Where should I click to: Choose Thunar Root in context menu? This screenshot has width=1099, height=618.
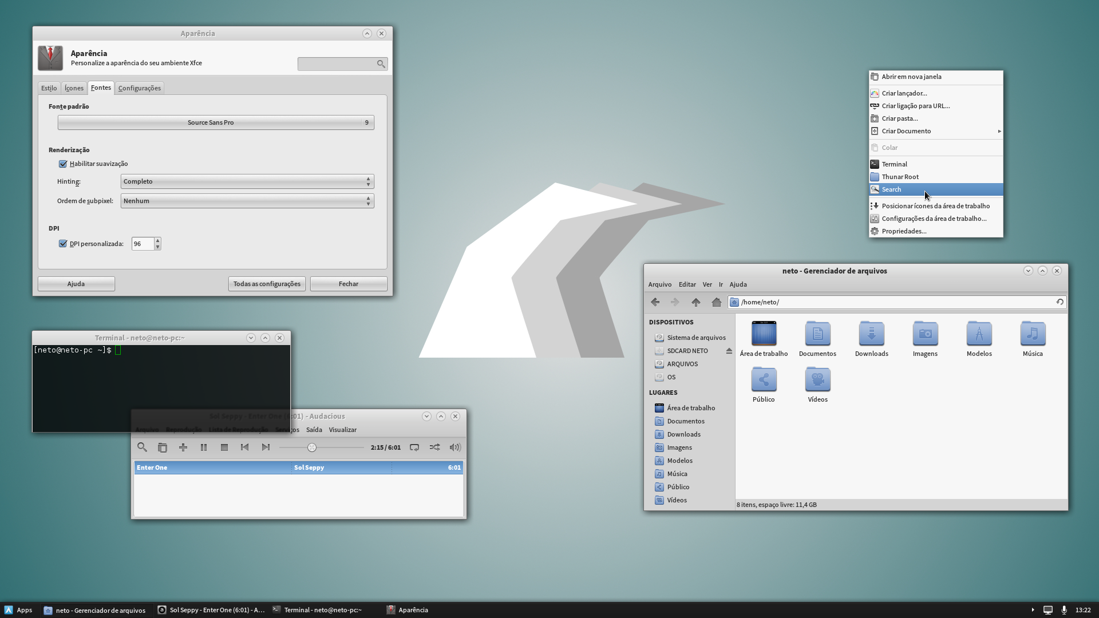click(936, 177)
